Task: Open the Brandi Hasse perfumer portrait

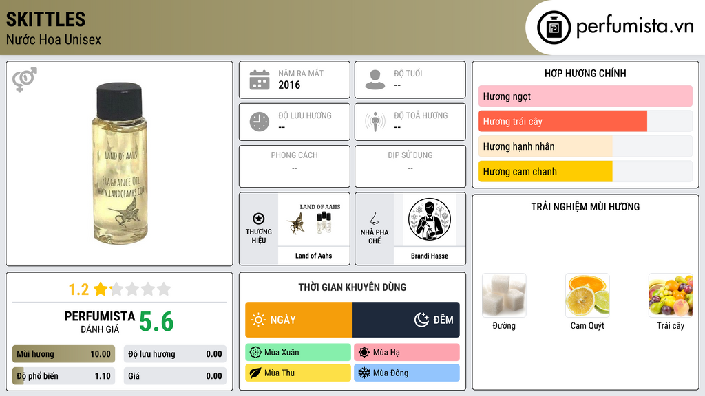Action: (x=430, y=220)
